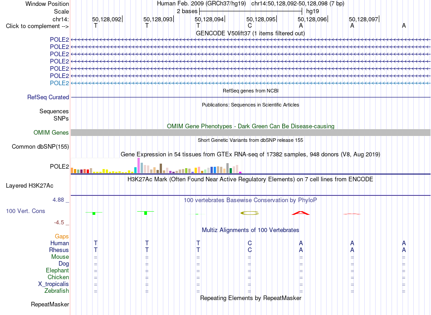Open Repeating Elements by RepeatMasker title
Image resolution: width=431 pixels, height=315 pixels.
(251, 298)
